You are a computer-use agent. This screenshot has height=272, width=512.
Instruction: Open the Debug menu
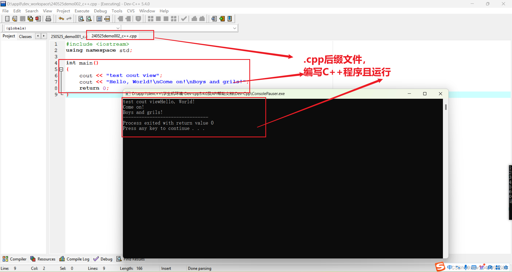click(100, 11)
